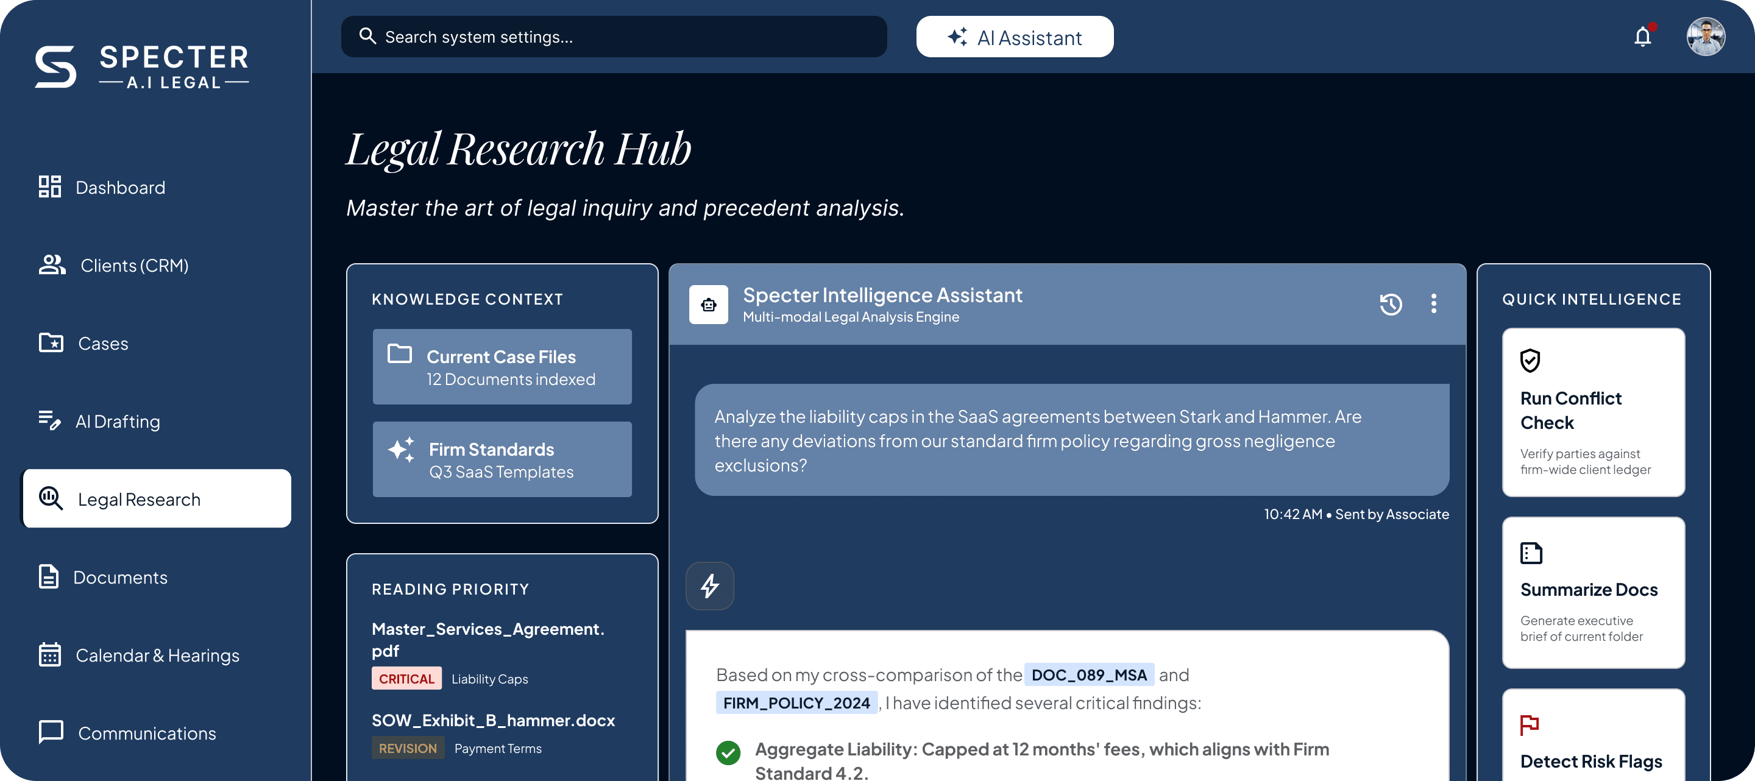Click the 'Payment Terms' label
This screenshot has height=781, width=1755.
point(498,749)
